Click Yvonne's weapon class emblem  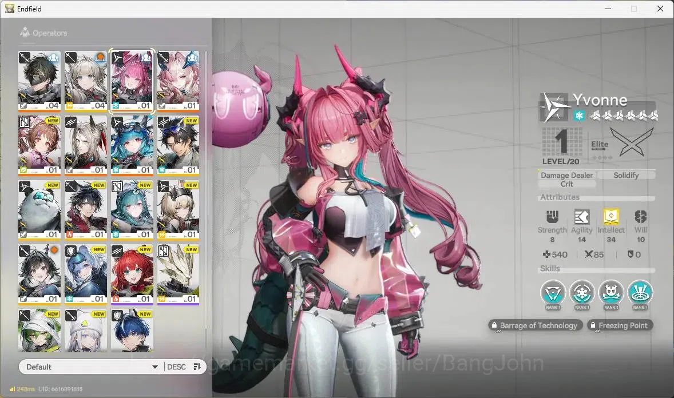click(554, 107)
